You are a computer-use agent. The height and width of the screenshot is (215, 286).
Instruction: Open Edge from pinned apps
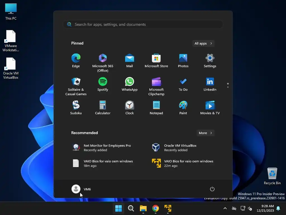76,61
